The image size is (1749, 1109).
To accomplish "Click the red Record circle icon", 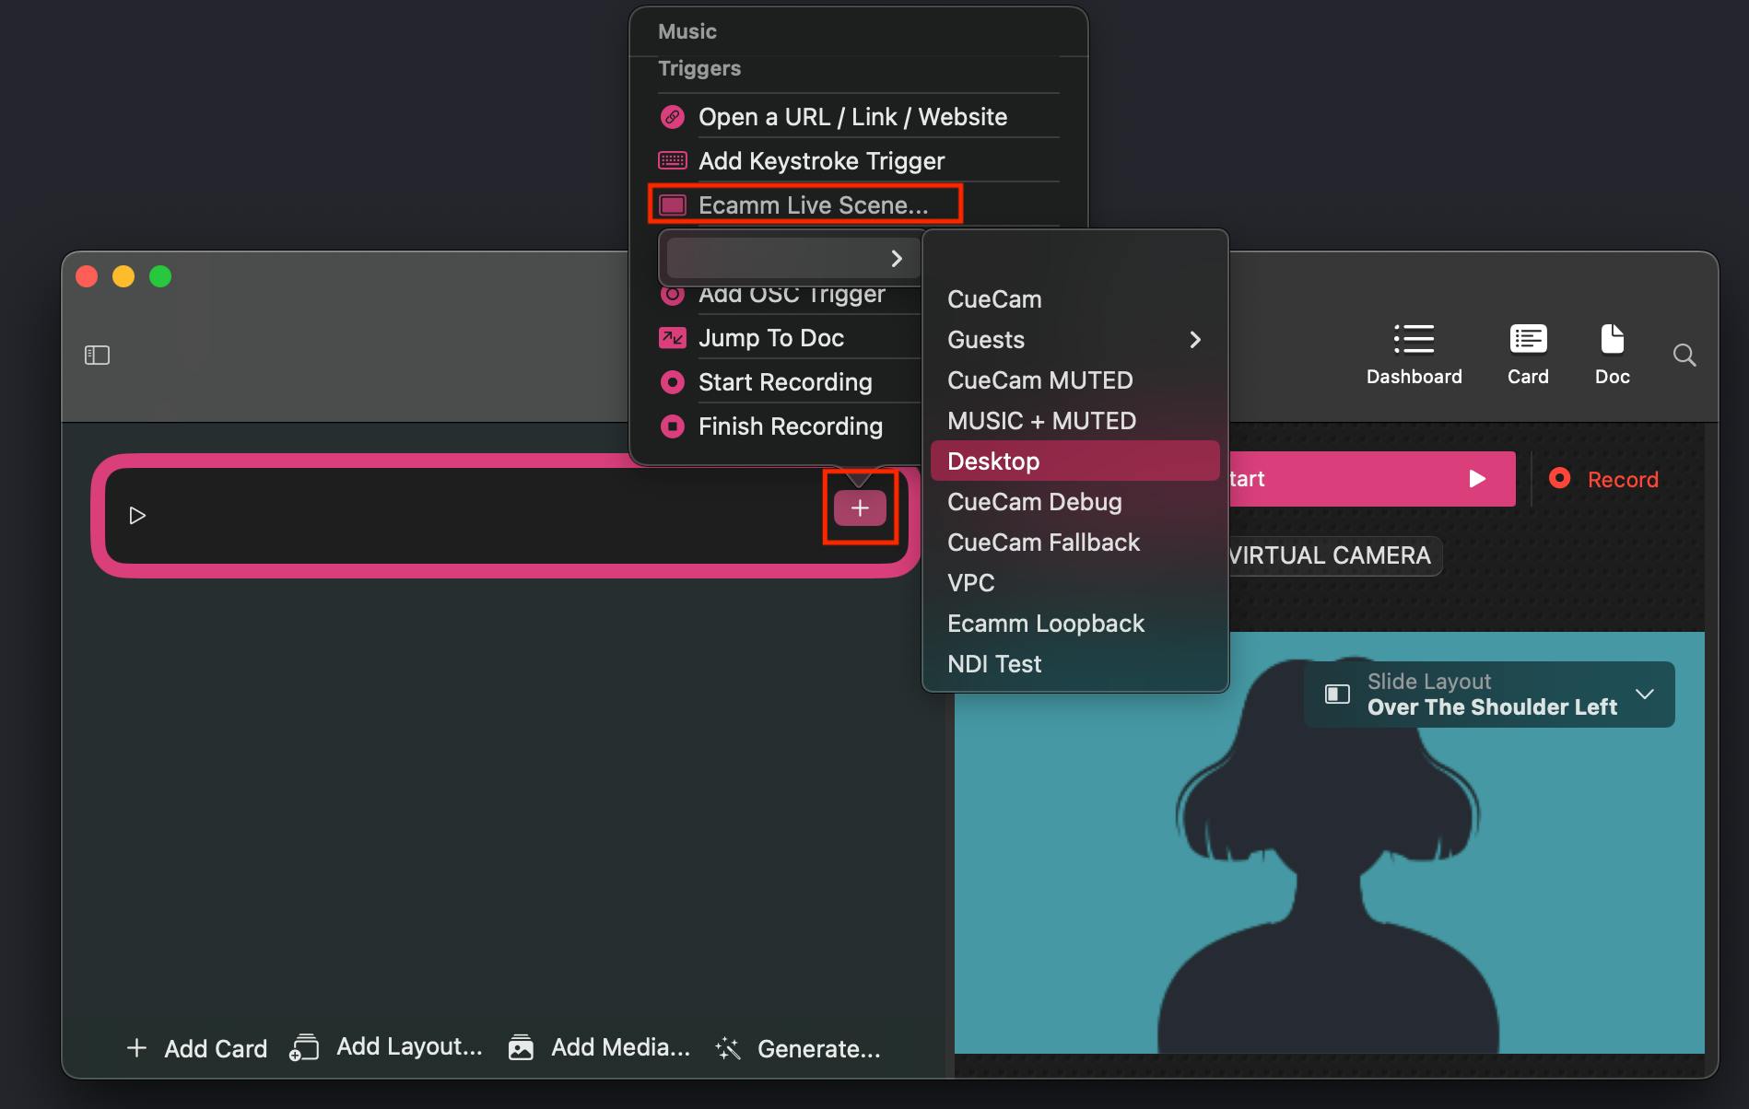I will [1559, 478].
